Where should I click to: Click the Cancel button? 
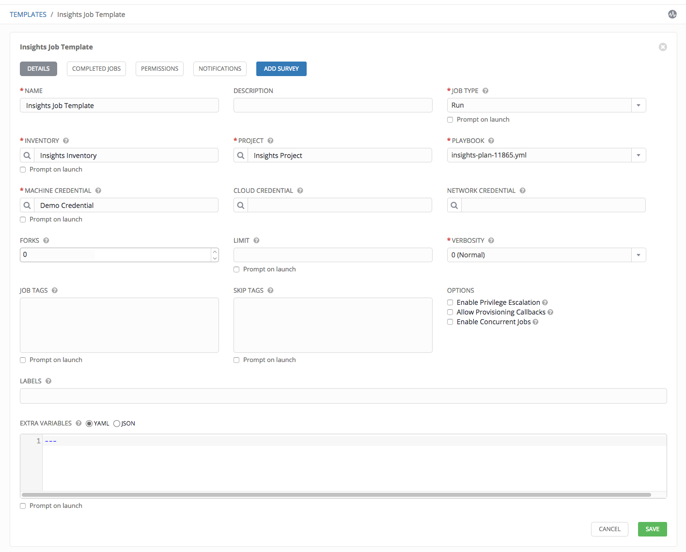tap(609, 529)
